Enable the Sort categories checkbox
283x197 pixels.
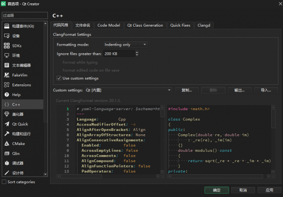4,182
